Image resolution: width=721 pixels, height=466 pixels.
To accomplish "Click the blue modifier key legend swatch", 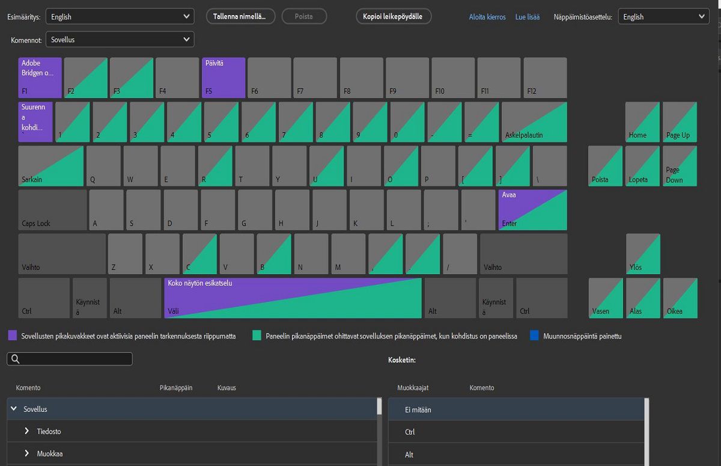I will click(534, 336).
